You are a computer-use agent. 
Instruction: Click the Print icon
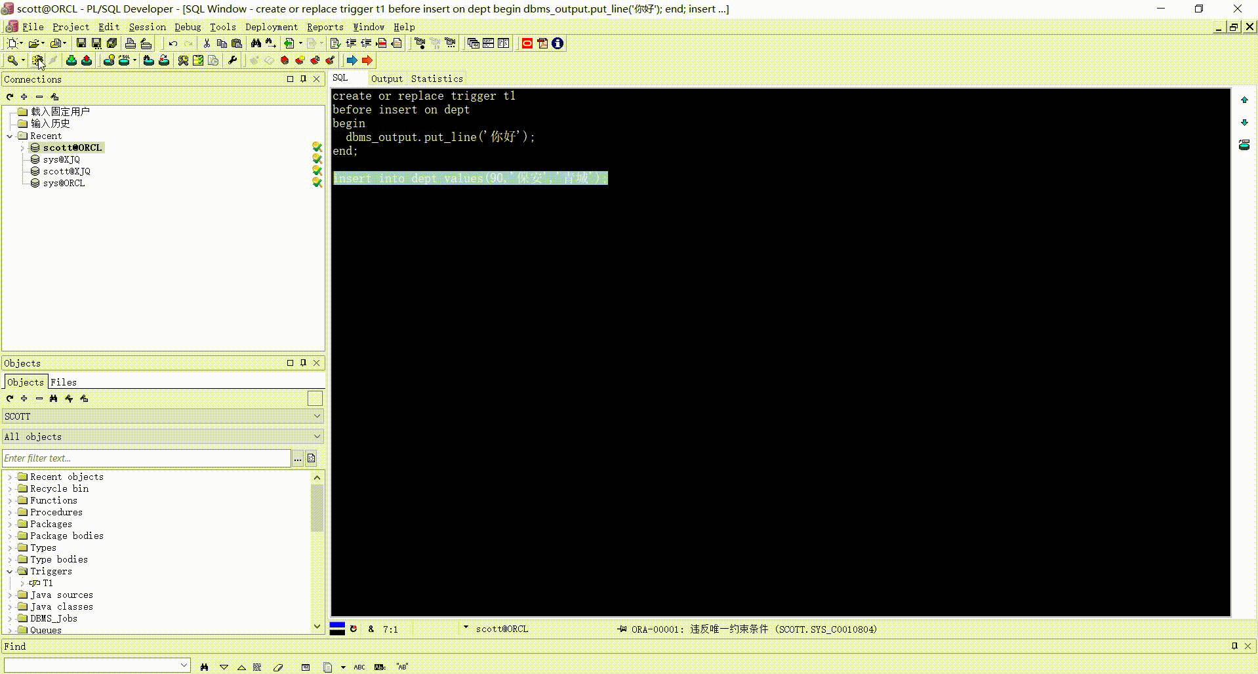click(131, 43)
